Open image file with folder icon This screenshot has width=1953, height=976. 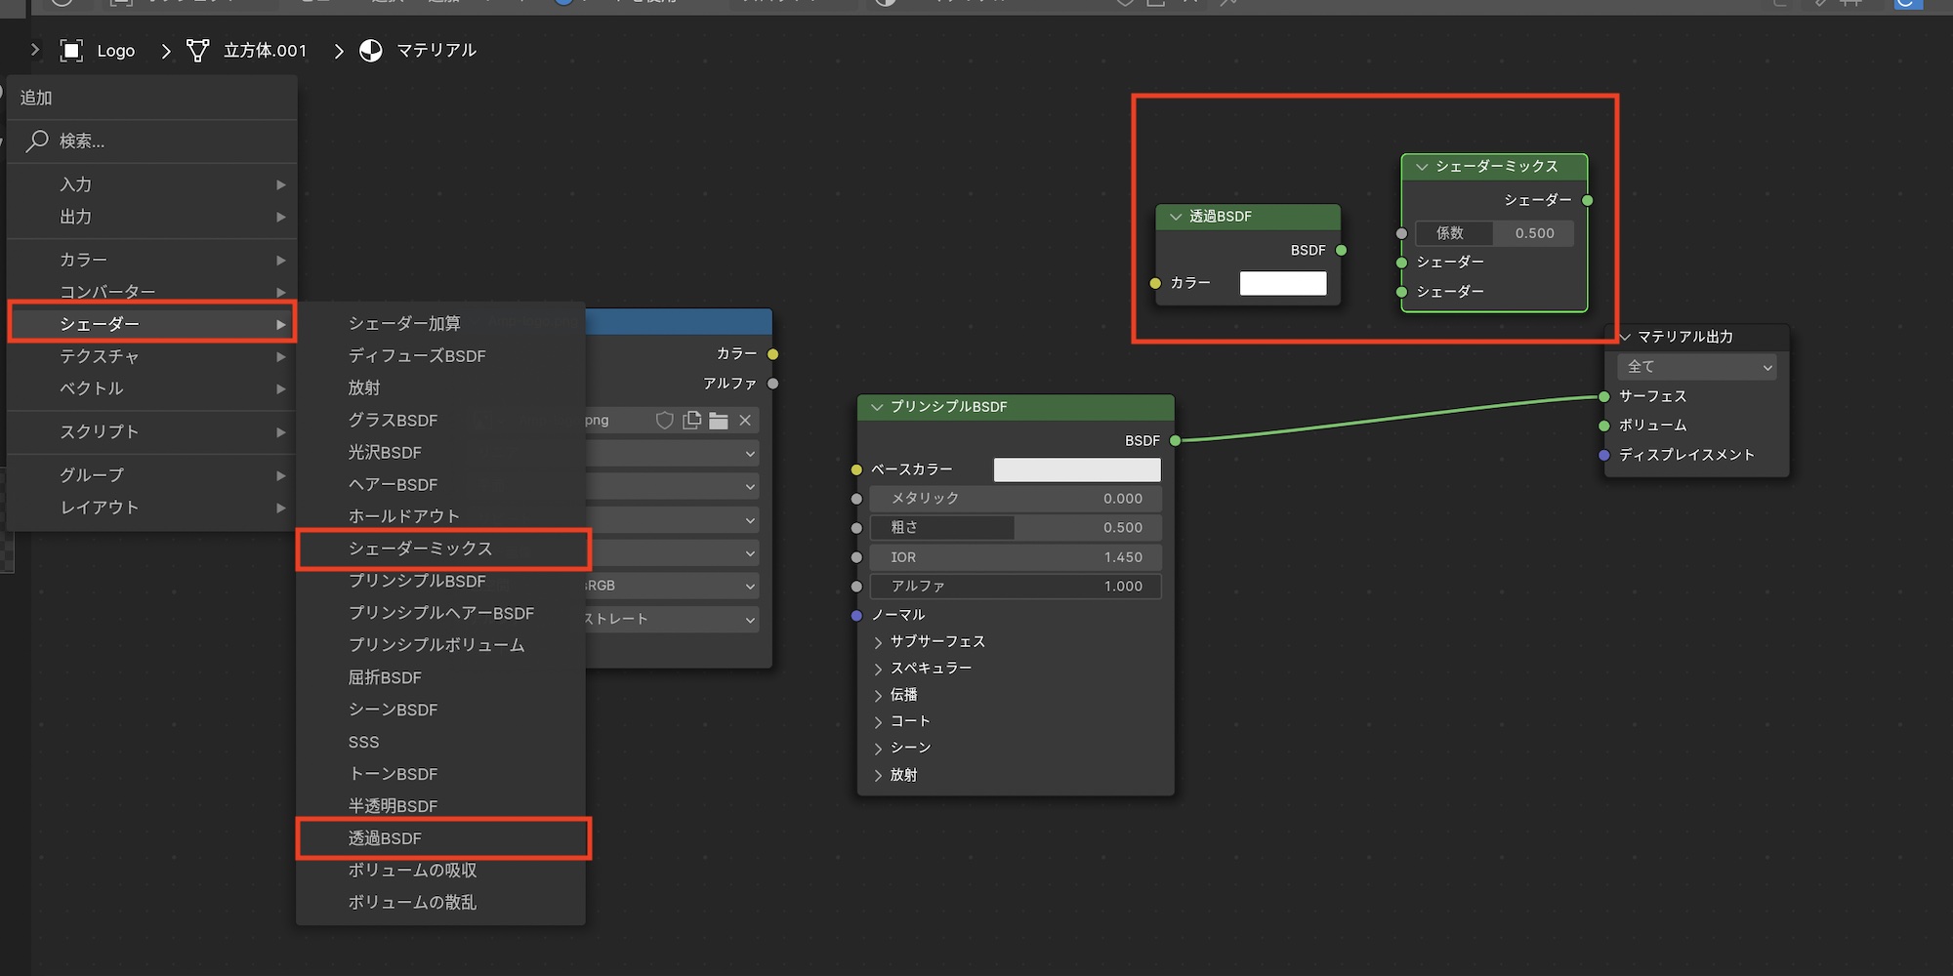pos(719,421)
